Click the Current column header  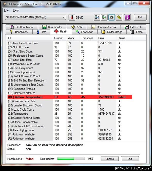click(x=60, y=38)
